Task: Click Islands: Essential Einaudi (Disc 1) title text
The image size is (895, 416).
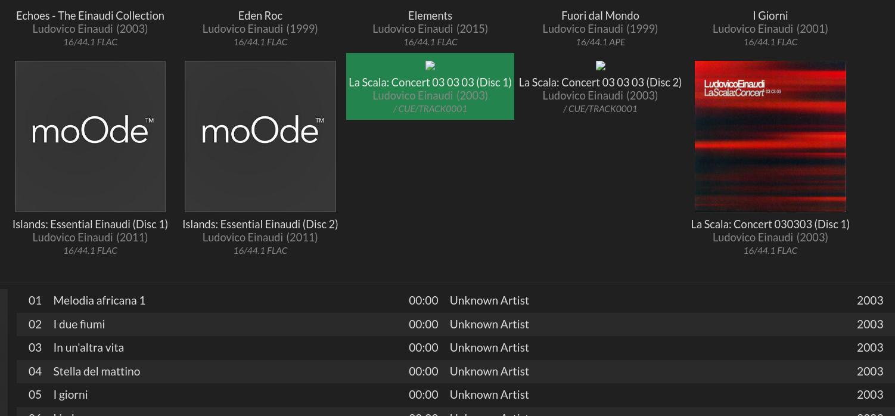Action: [x=90, y=224]
